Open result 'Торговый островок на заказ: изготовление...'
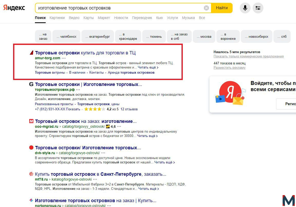The height and width of the screenshot is (207, 296). 86,121
